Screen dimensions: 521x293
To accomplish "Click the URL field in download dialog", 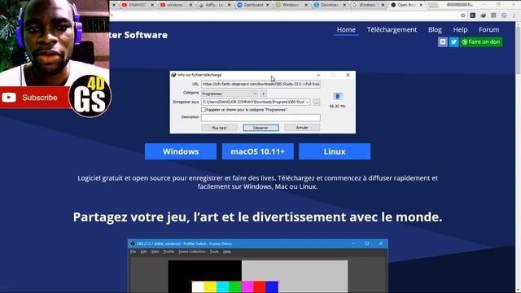I will click(260, 85).
